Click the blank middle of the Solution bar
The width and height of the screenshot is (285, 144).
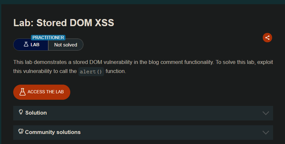pyautogui.click(x=145, y=113)
